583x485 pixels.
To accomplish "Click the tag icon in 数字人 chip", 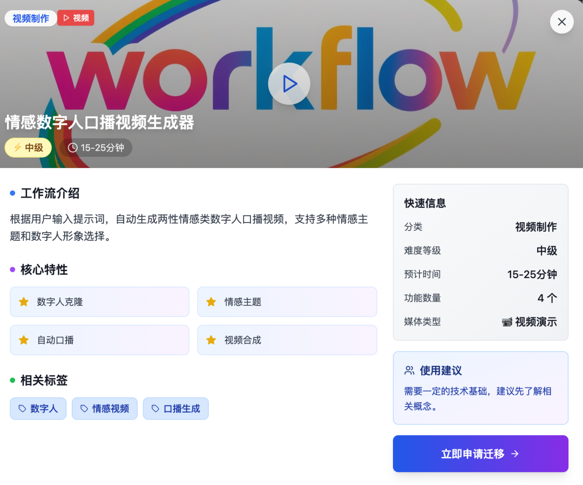I will coord(22,408).
